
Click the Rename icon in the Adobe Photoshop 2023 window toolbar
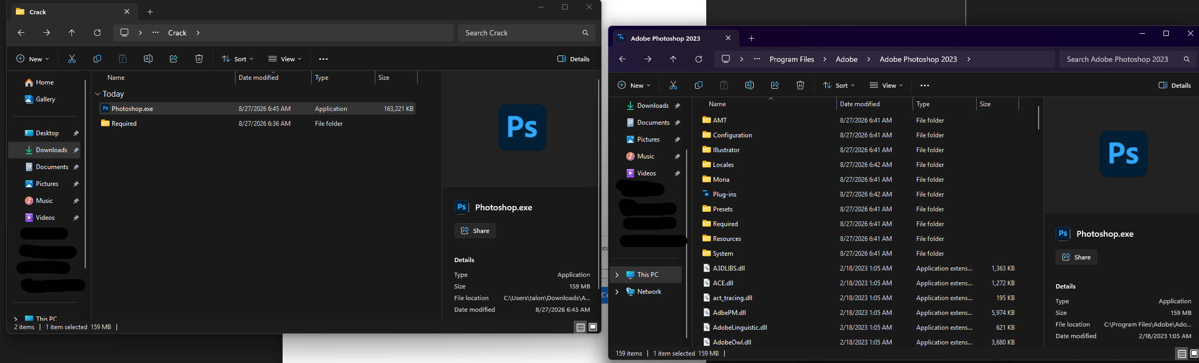click(x=750, y=85)
